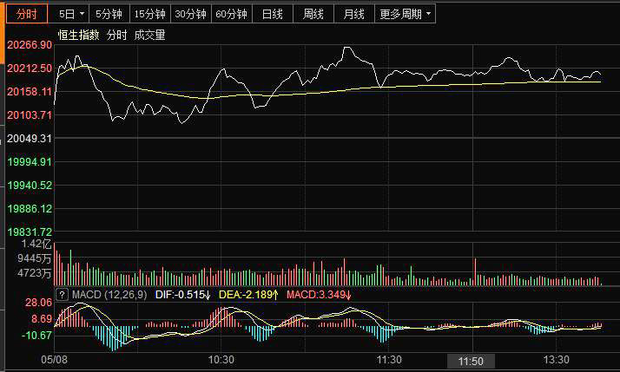This screenshot has width=620, height=372.
Task: Switch to the 60分钟 chart
Action: point(231,14)
